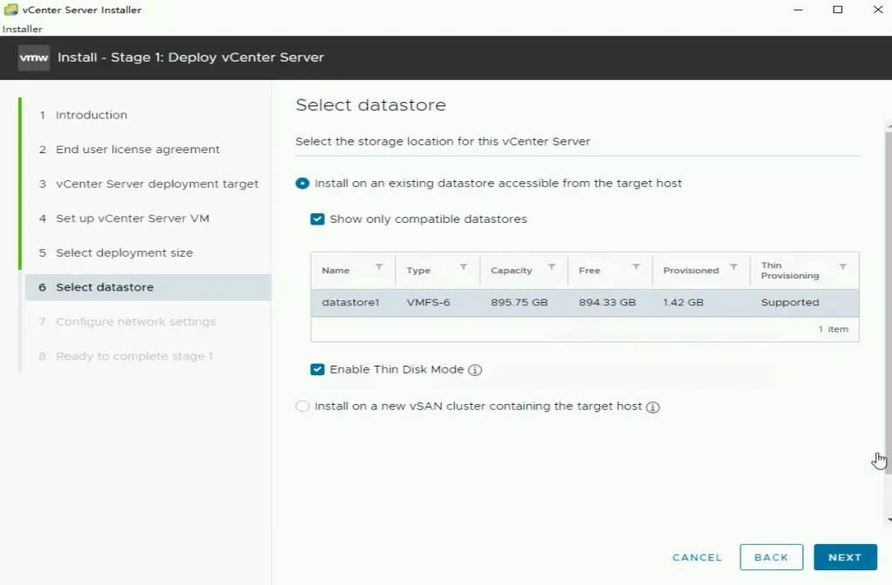The width and height of the screenshot is (892, 585).
Task: Jump to step 3 vCenter Server deployment target
Action: 157,185
